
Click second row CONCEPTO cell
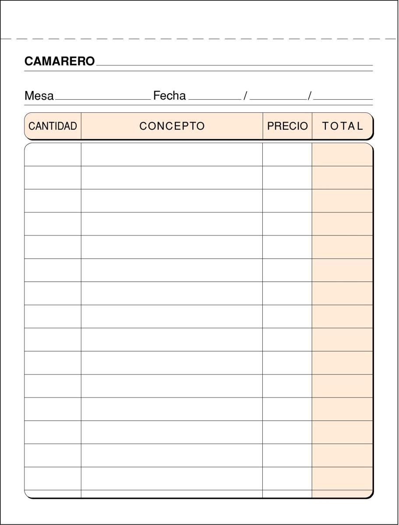172,178
